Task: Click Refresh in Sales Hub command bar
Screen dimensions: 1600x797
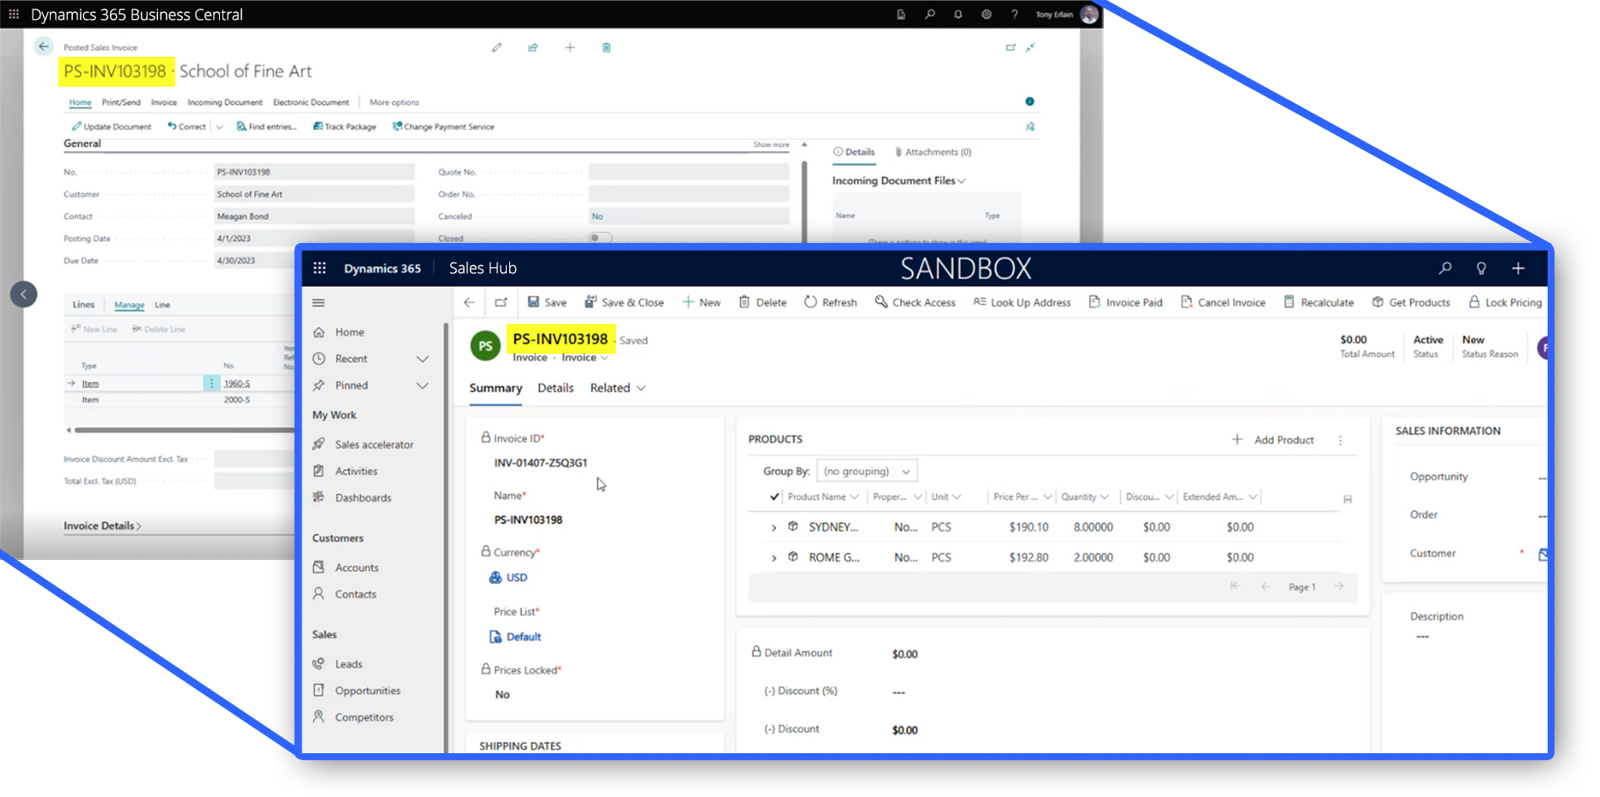Action: click(830, 302)
